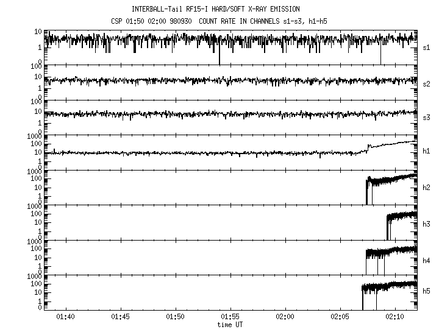Click the 01:45 time axis label
439x335 pixels.
click(x=120, y=316)
